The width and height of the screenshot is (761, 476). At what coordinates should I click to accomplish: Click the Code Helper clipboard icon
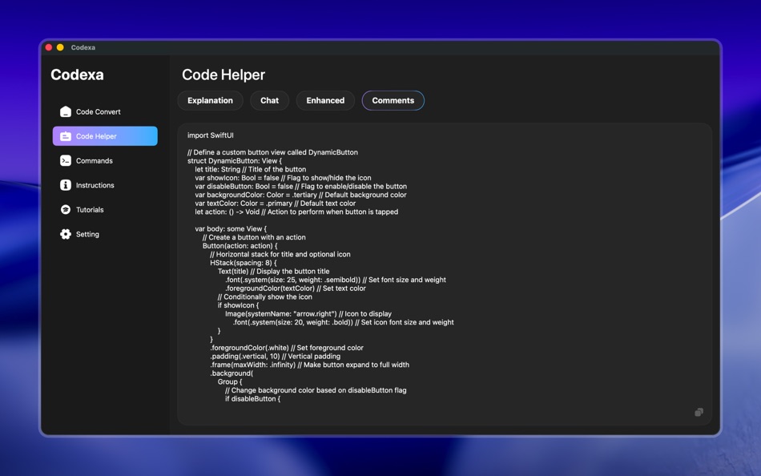[x=66, y=136]
